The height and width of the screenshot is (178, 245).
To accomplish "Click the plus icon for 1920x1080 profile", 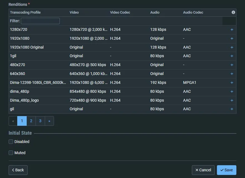I will (x=232, y=39).
